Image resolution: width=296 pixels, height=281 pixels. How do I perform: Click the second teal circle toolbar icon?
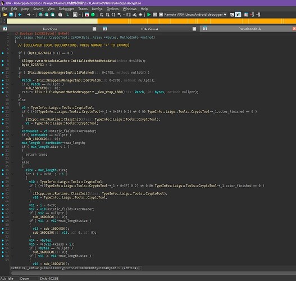(47, 15)
